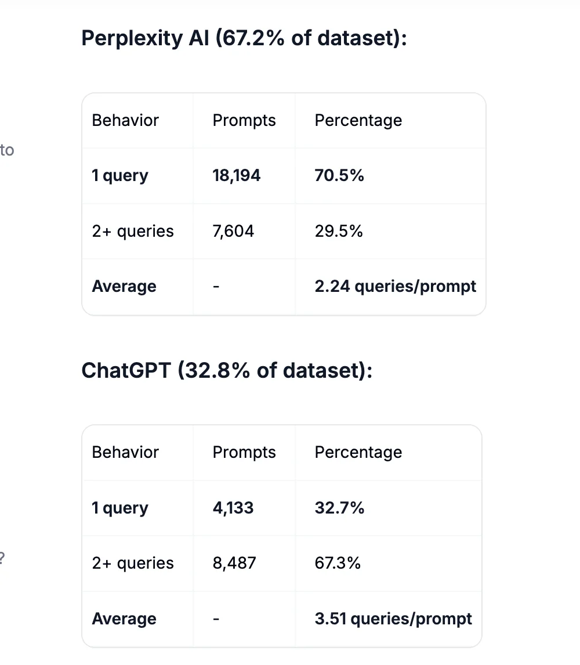Image resolution: width=580 pixels, height=665 pixels.
Task: Select the Prompts header in ChatGPT table
Action: point(244,453)
